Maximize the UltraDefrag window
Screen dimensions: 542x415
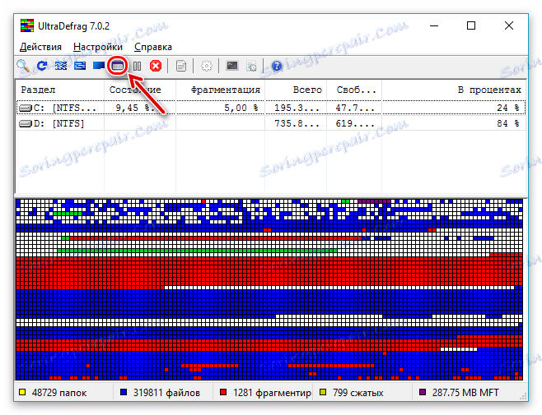pos(471,25)
